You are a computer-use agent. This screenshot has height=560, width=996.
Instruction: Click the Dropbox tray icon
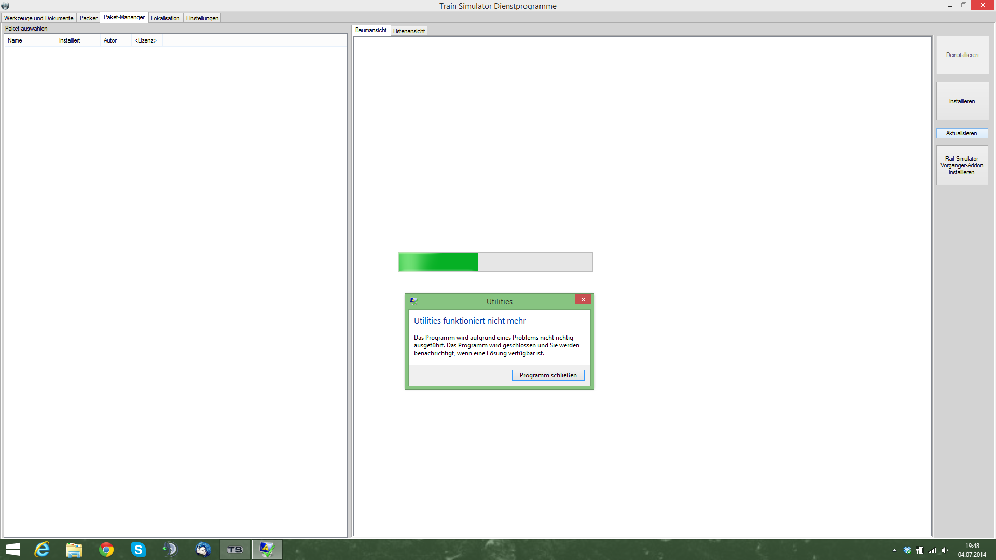coord(907,550)
